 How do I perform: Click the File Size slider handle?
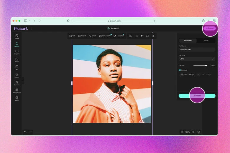[206, 66]
